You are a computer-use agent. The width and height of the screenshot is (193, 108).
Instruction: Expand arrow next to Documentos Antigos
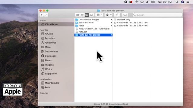(112, 19)
